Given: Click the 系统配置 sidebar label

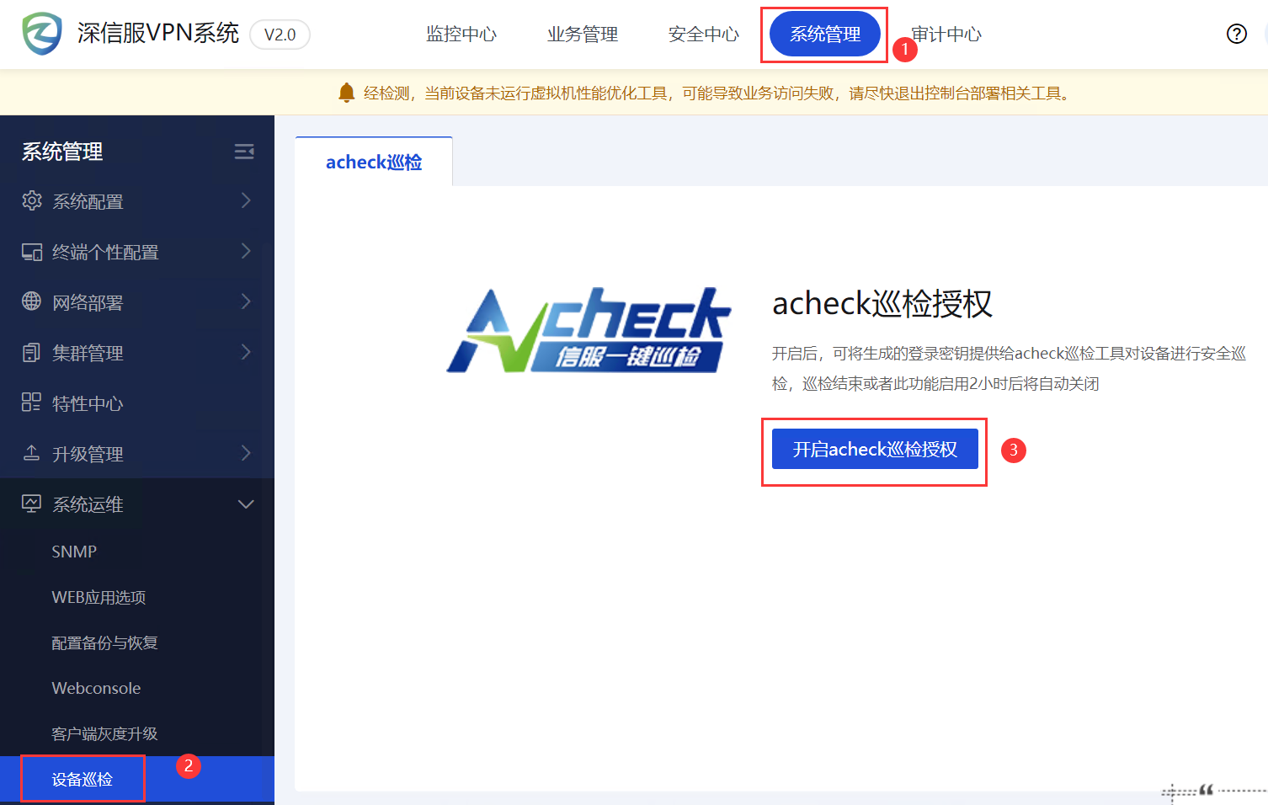Looking at the screenshot, I should [x=88, y=201].
